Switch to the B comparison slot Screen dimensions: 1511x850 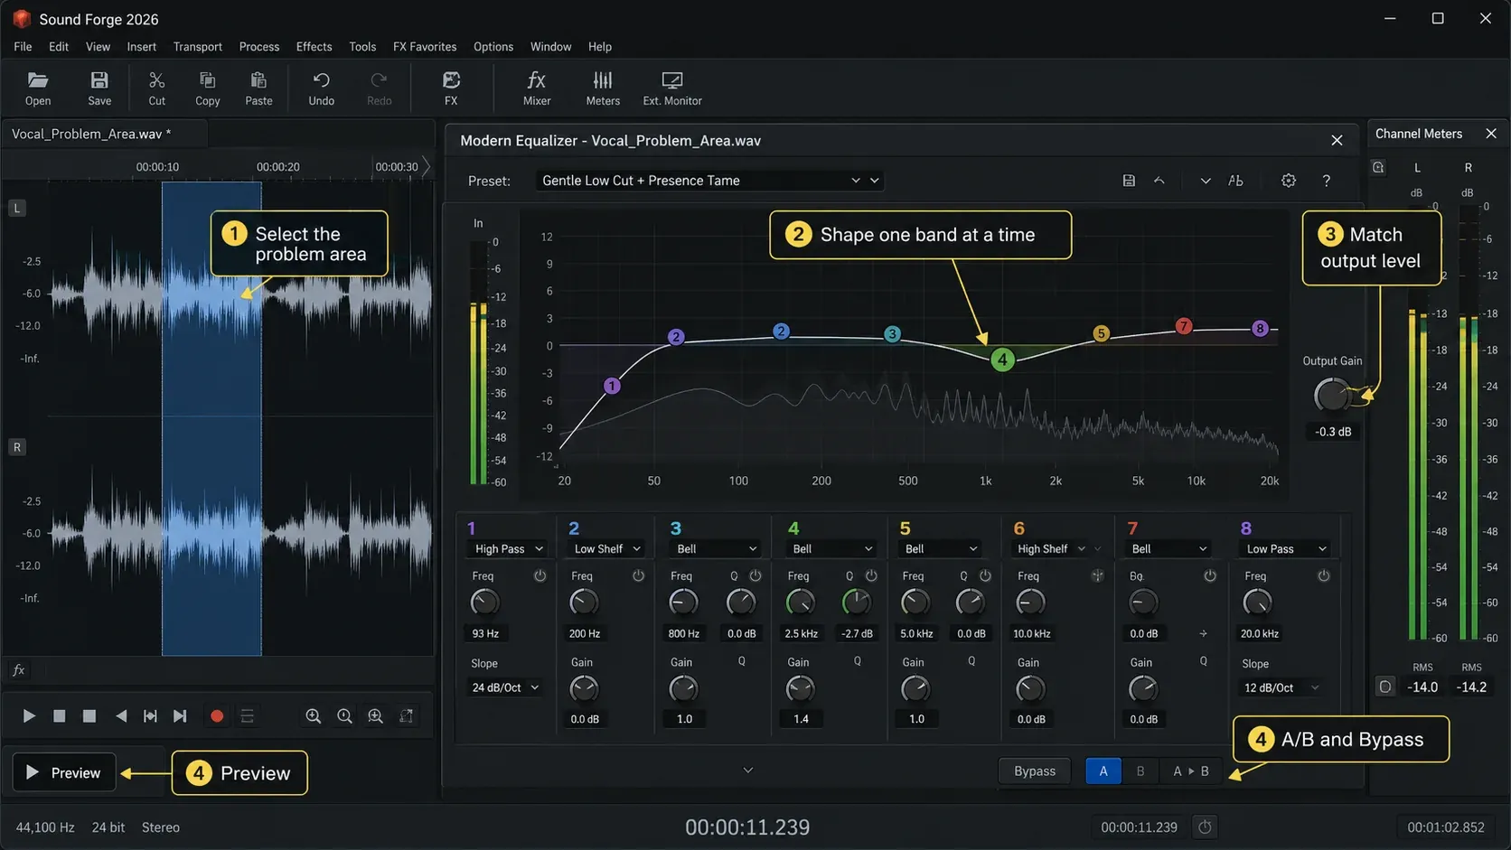[1140, 771]
